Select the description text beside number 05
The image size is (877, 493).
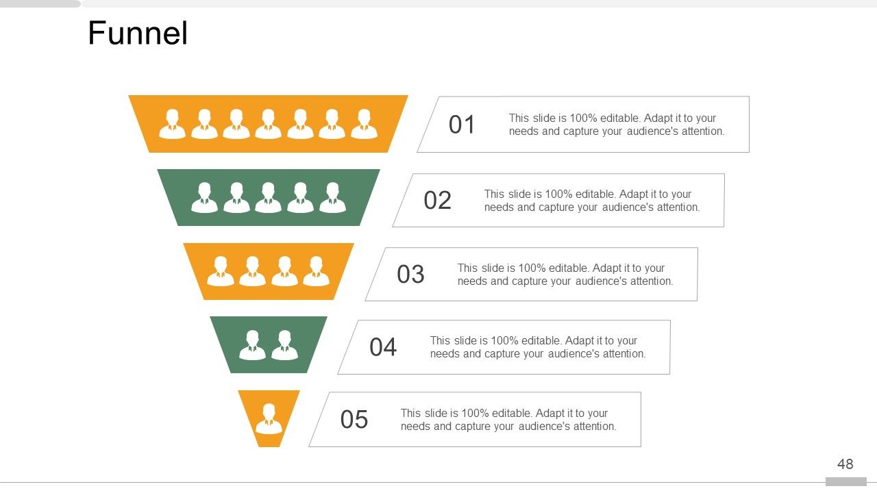pos(508,420)
